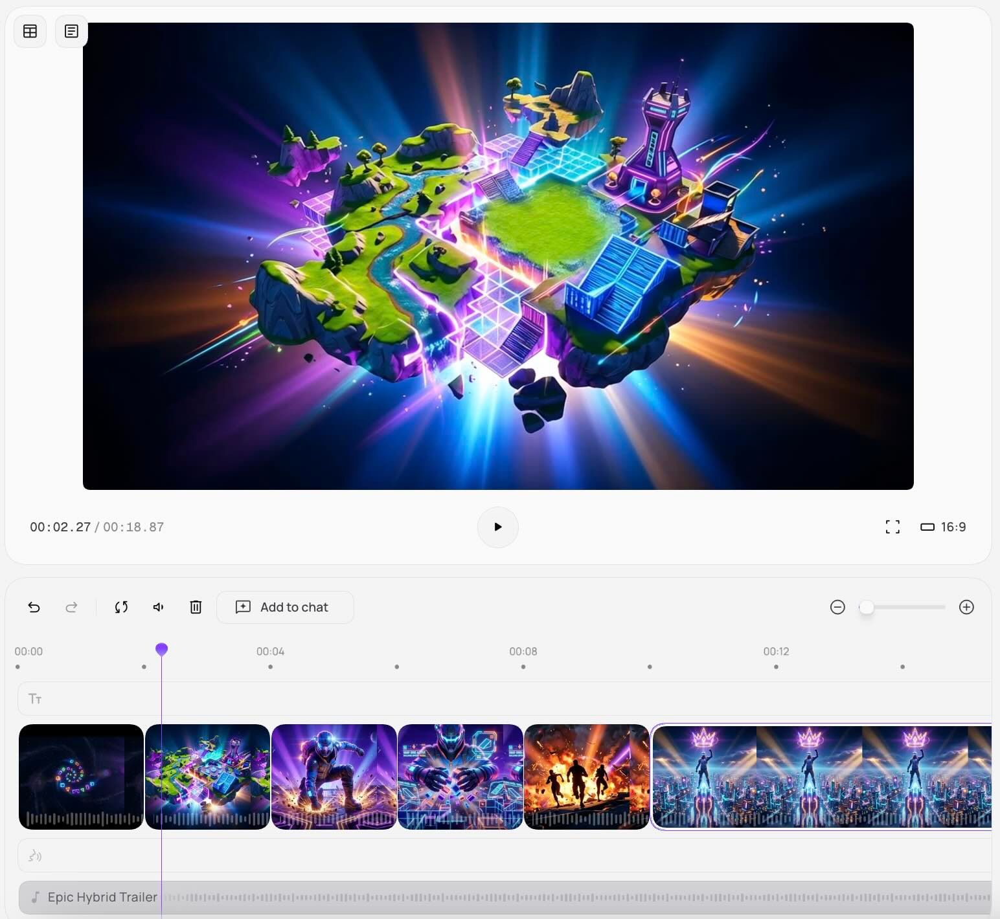Select the running silhouettes explosion clip
The height and width of the screenshot is (919, 1000).
click(586, 776)
